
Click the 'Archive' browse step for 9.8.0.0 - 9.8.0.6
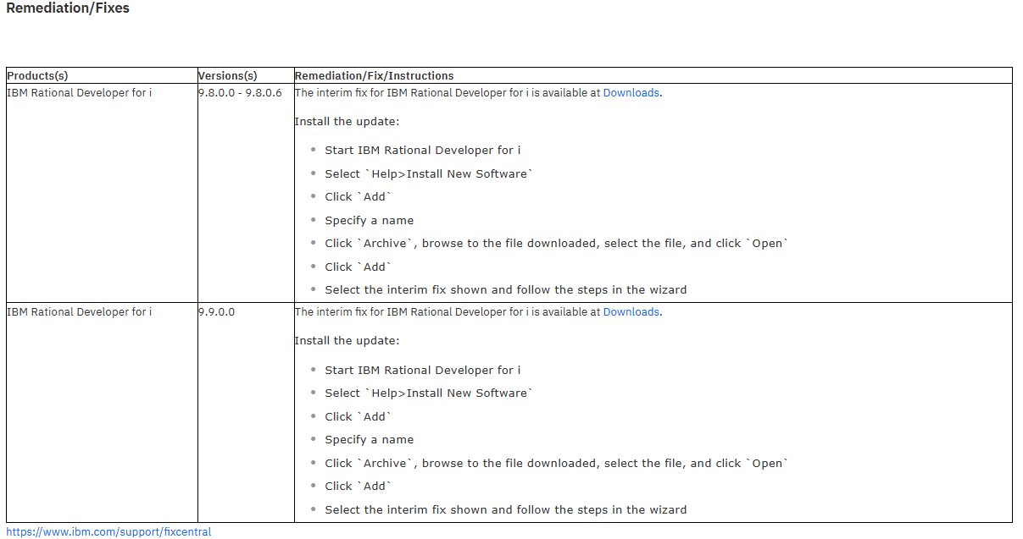[x=556, y=244]
